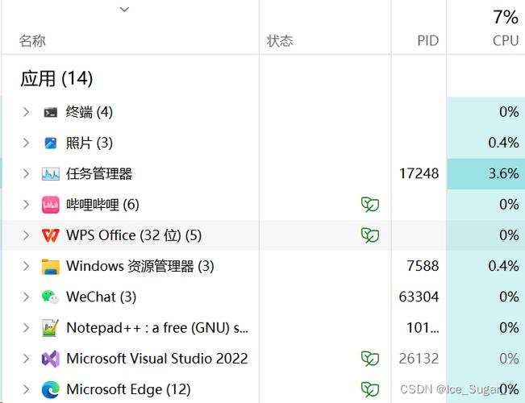Viewport: 525px width, 403px height.
Task: Select the 哔哩哔哩 (6) row name
Action: 102,205
